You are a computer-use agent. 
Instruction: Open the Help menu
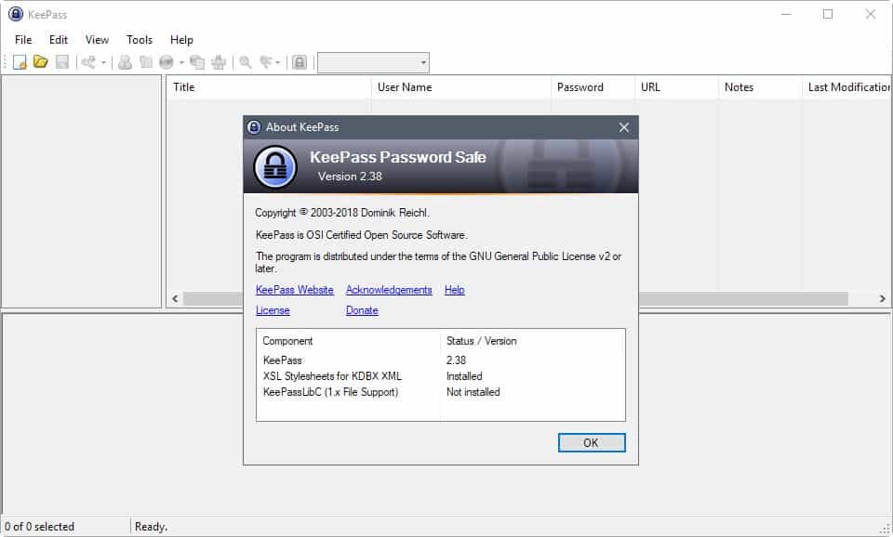click(x=181, y=40)
